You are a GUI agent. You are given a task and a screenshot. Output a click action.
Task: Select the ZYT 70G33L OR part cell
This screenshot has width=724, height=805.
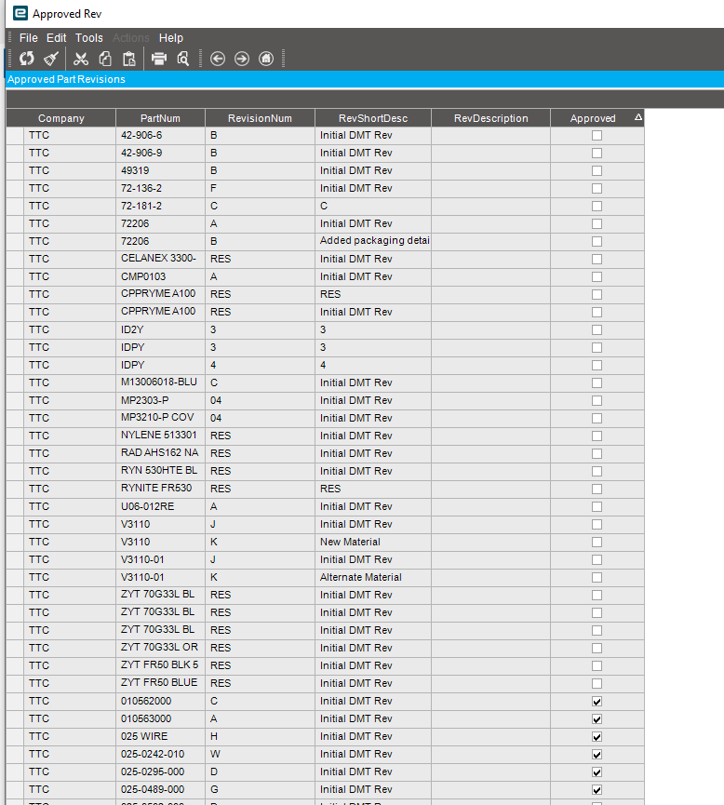(160, 648)
